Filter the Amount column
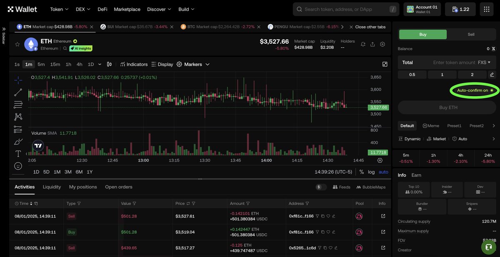This screenshot has height=257, width=500. tap(248, 204)
